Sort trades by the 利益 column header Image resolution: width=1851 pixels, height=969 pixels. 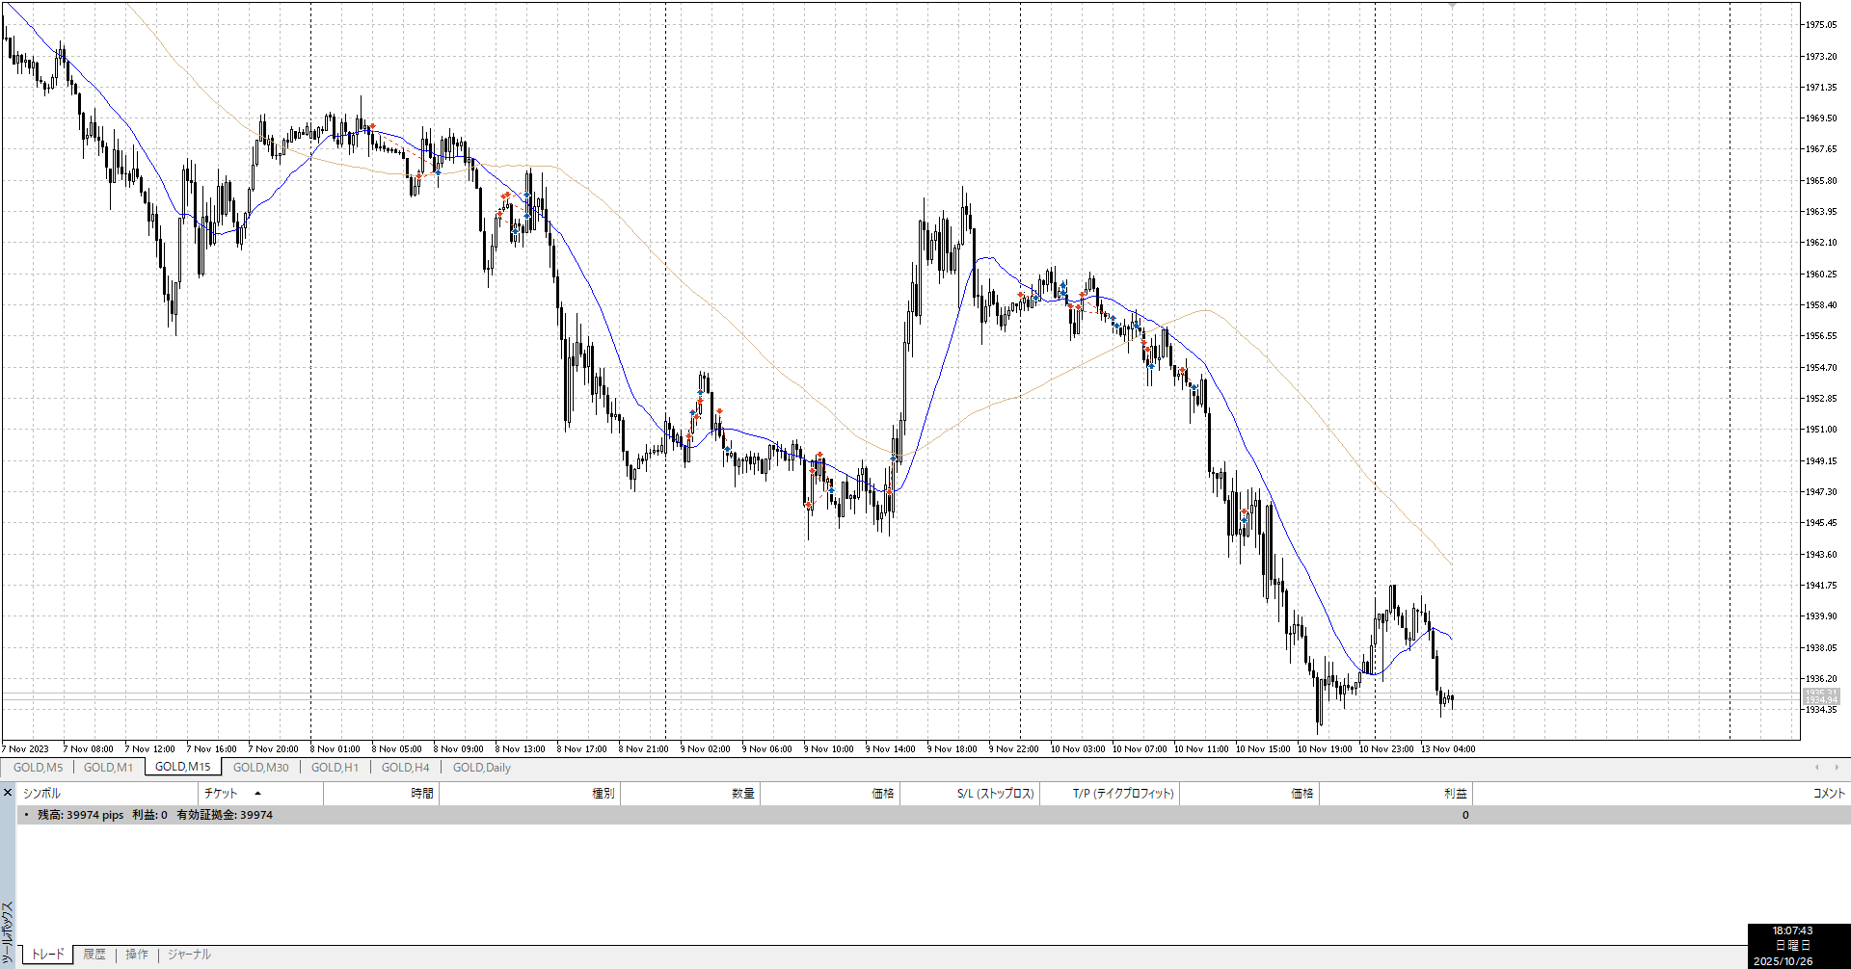pos(1455,794)
